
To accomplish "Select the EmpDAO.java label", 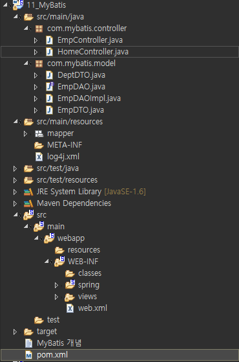I will coord(81,87).
